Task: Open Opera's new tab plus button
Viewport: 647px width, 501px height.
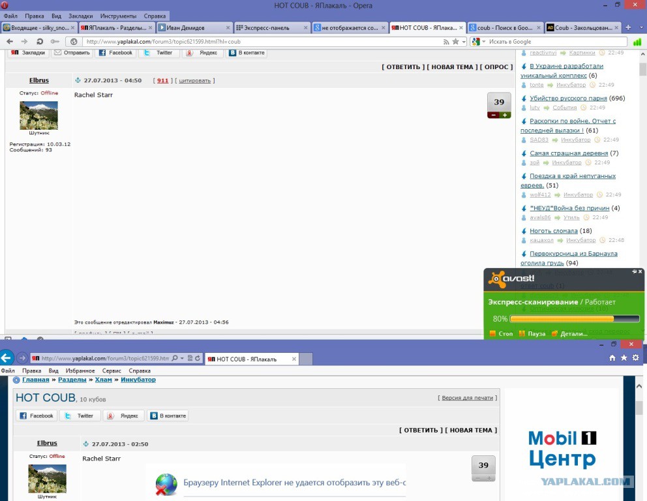Action: coord(628,27)
